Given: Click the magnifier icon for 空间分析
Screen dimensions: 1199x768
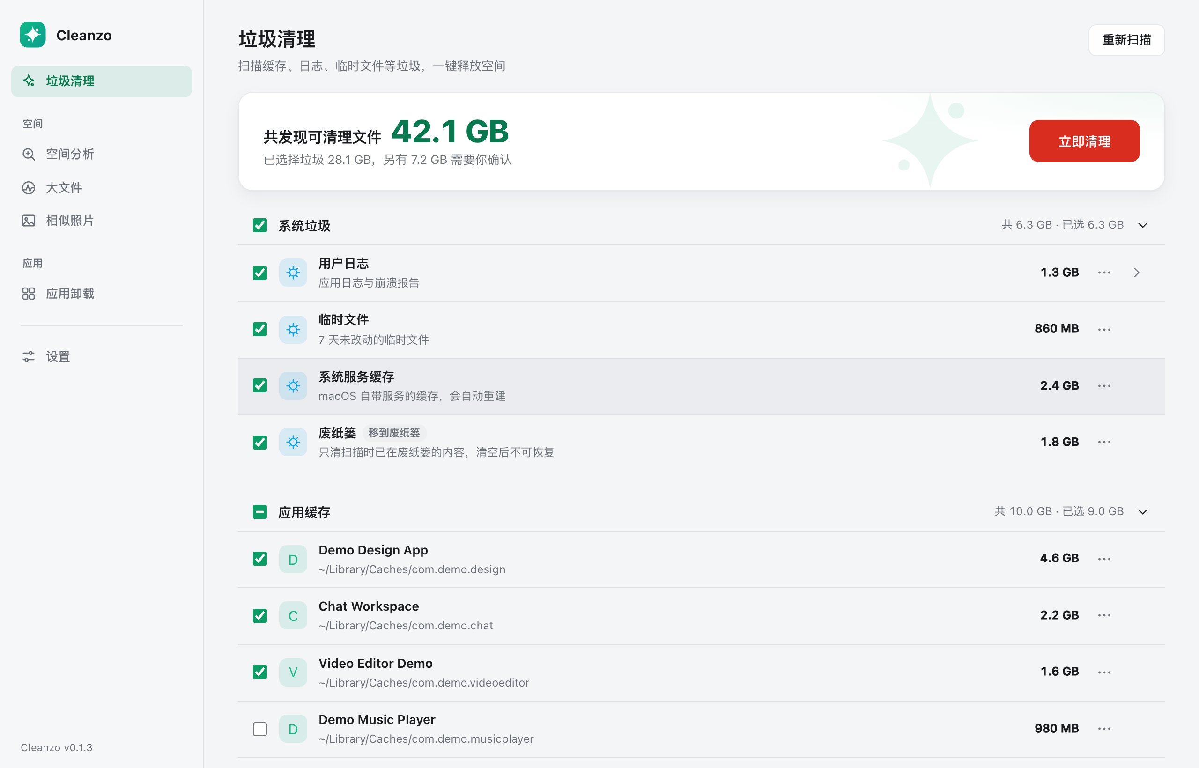Looking at the screenshot, I should 29,154.
